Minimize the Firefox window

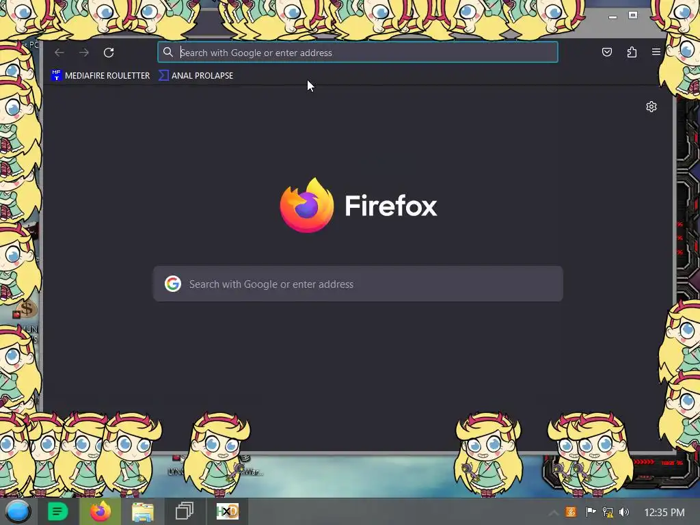612,16
